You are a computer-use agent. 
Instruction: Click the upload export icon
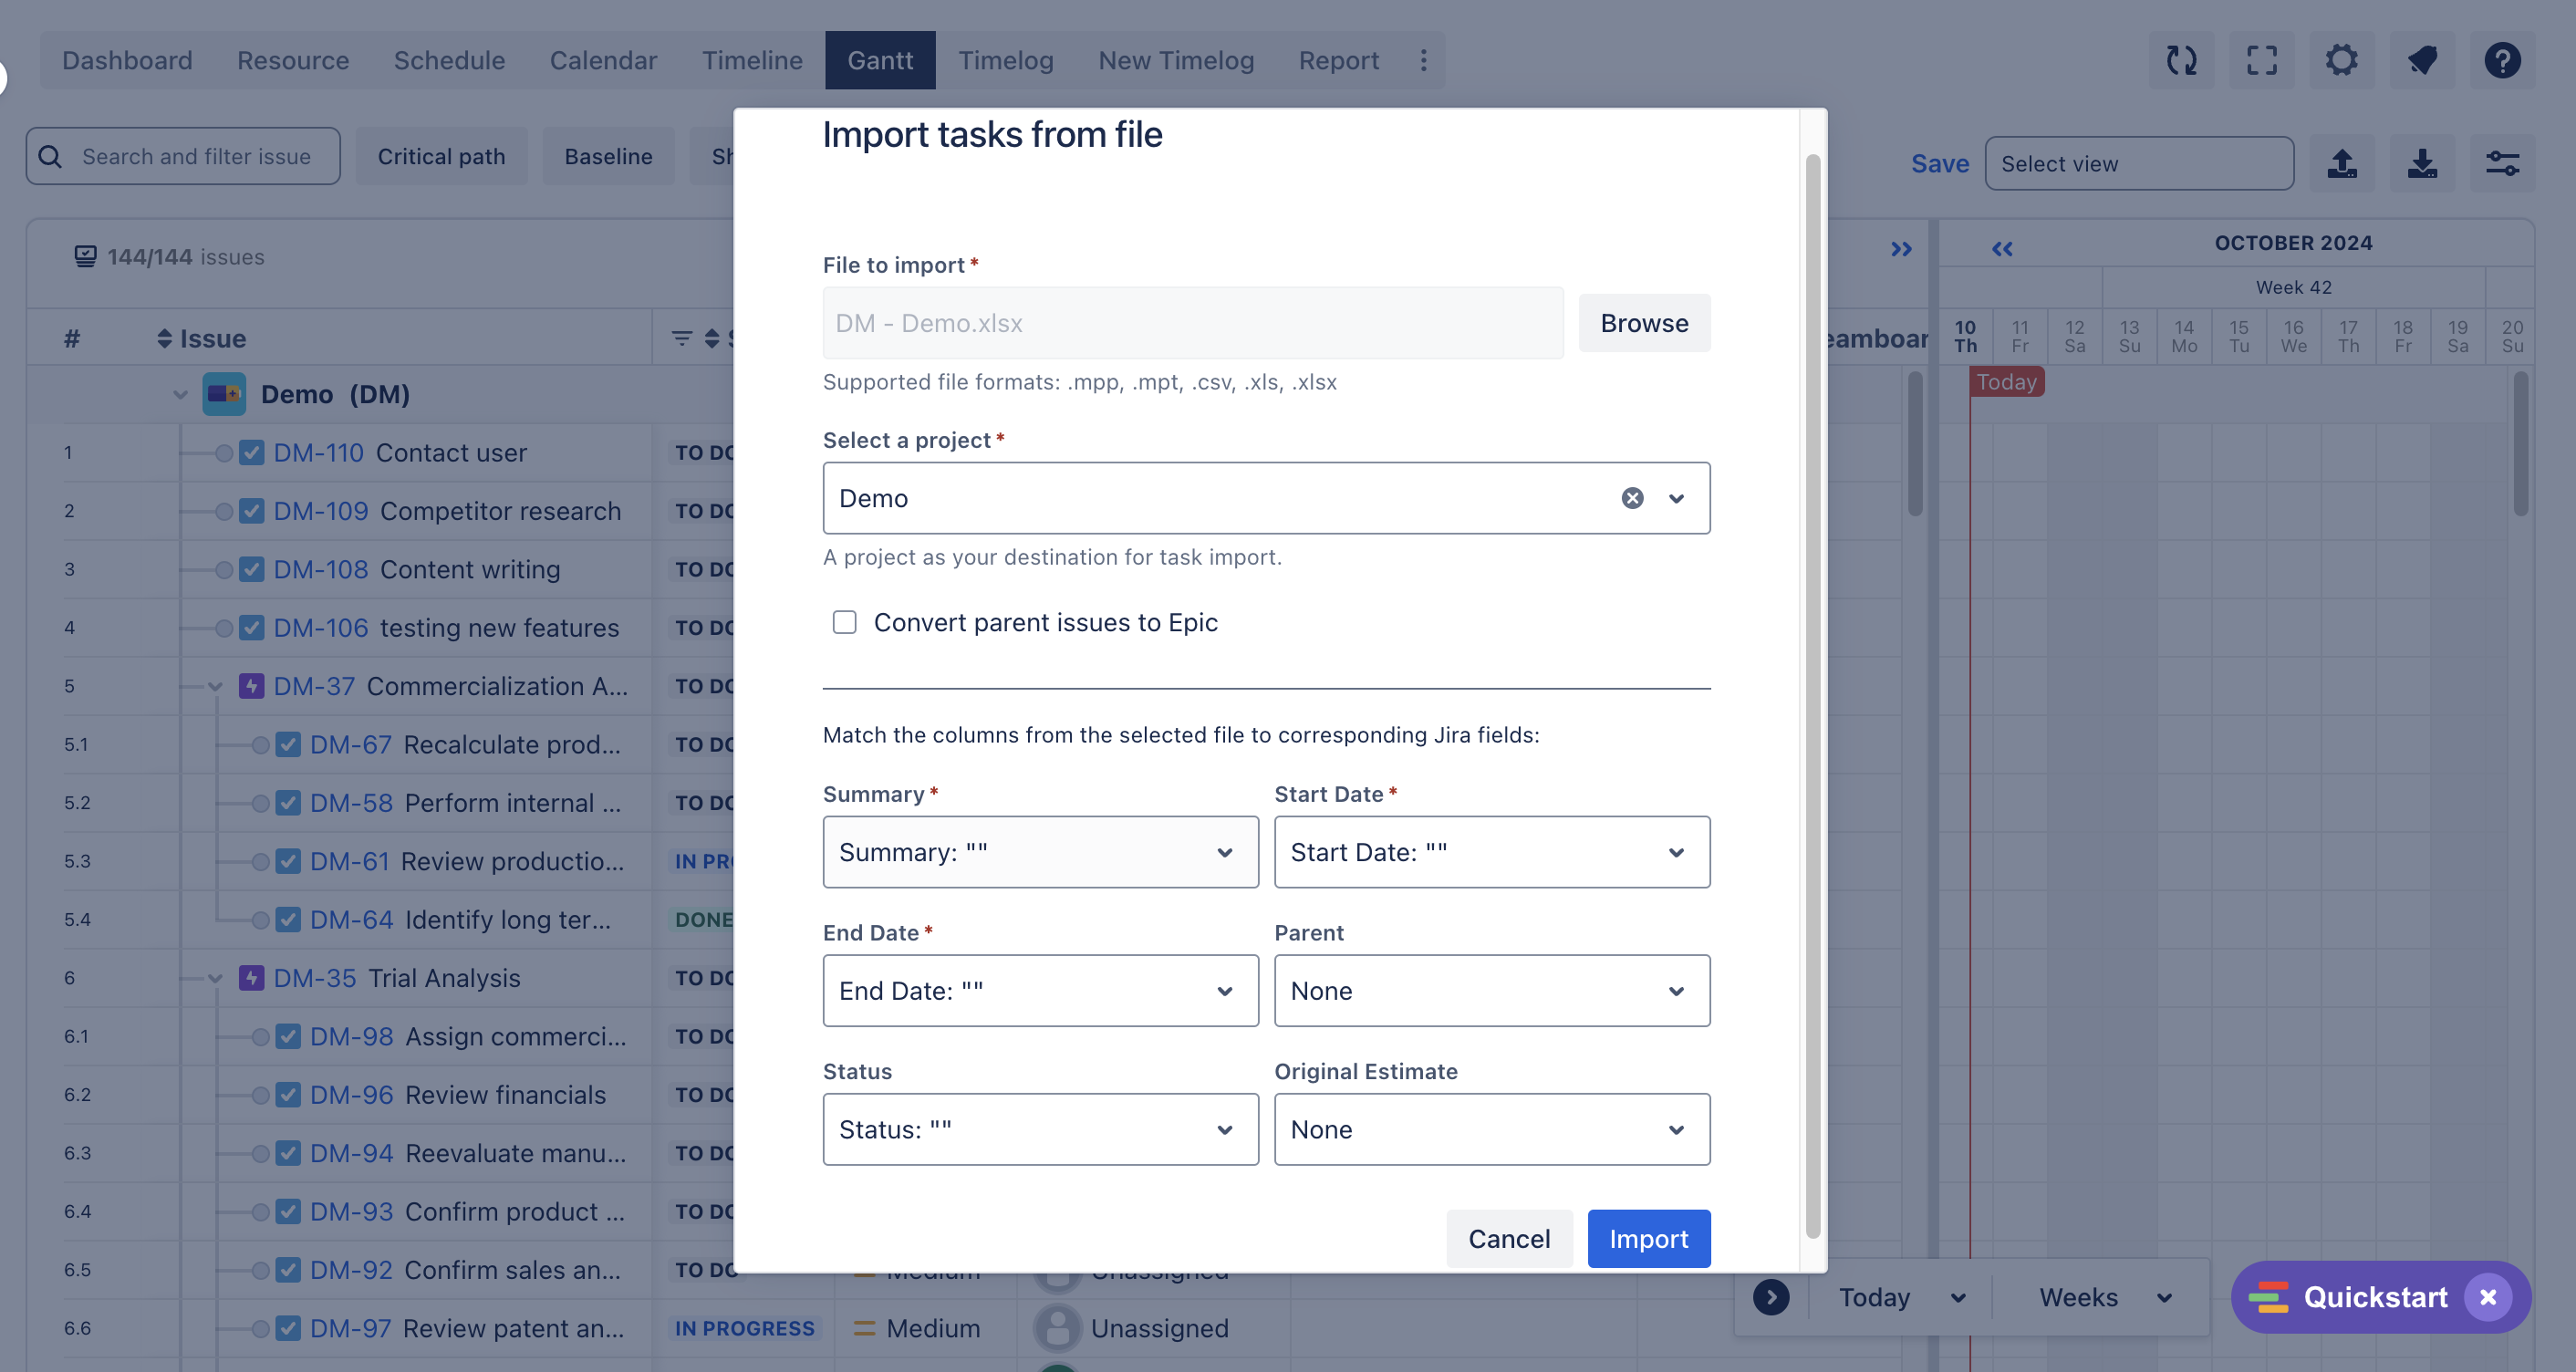(x=2342, y=163)
